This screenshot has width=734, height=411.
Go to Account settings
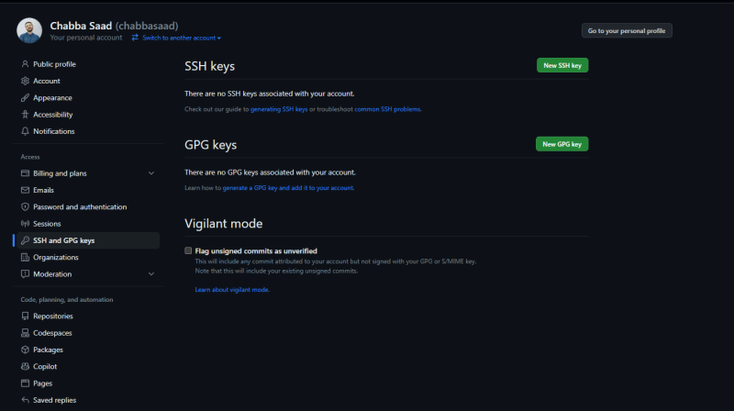pos(47,81)
